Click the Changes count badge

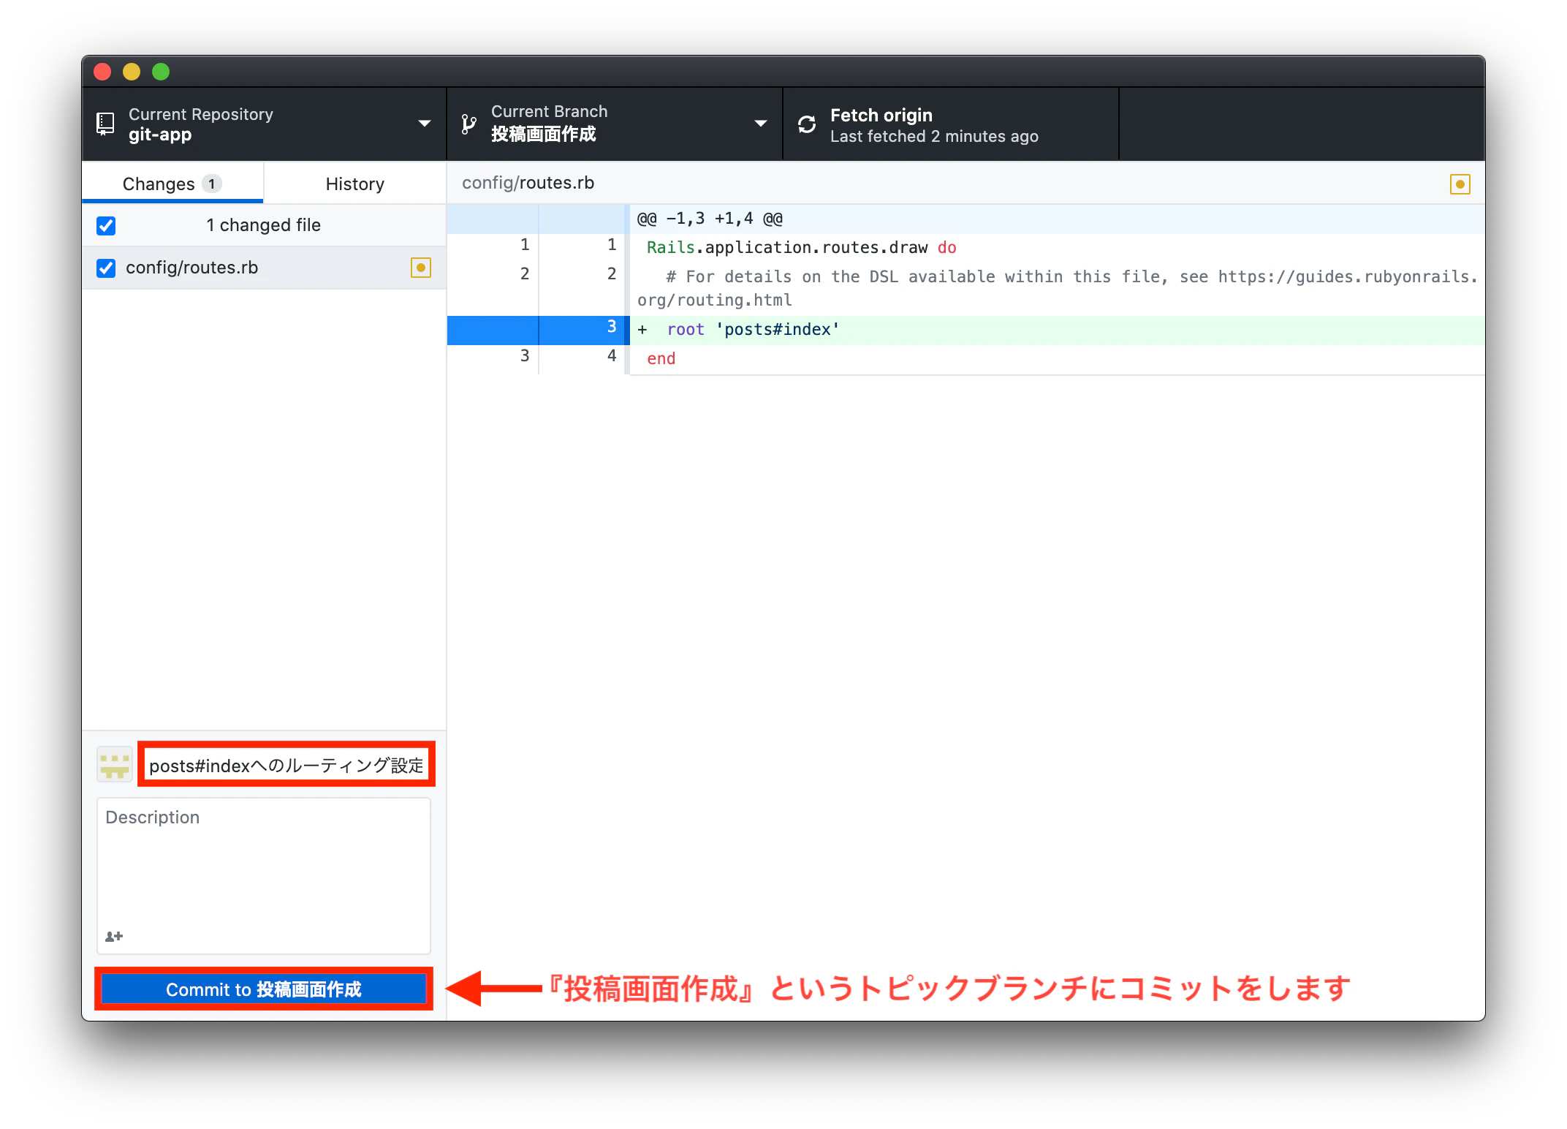point(210,184)
